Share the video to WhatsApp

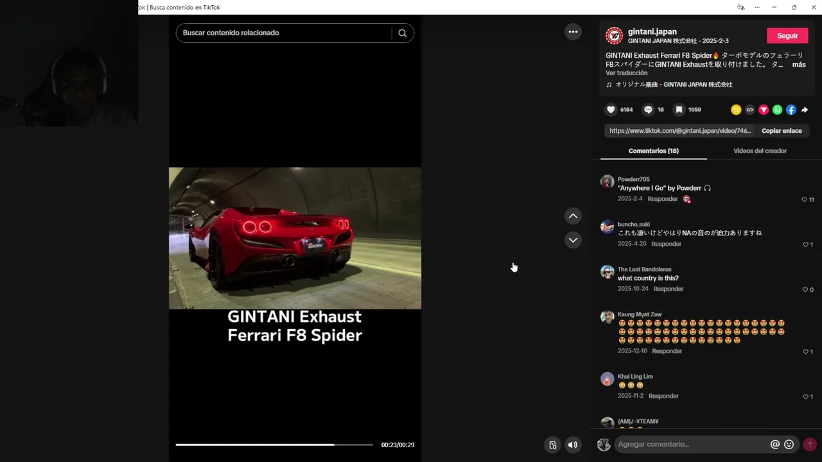[x=777, y=110]
